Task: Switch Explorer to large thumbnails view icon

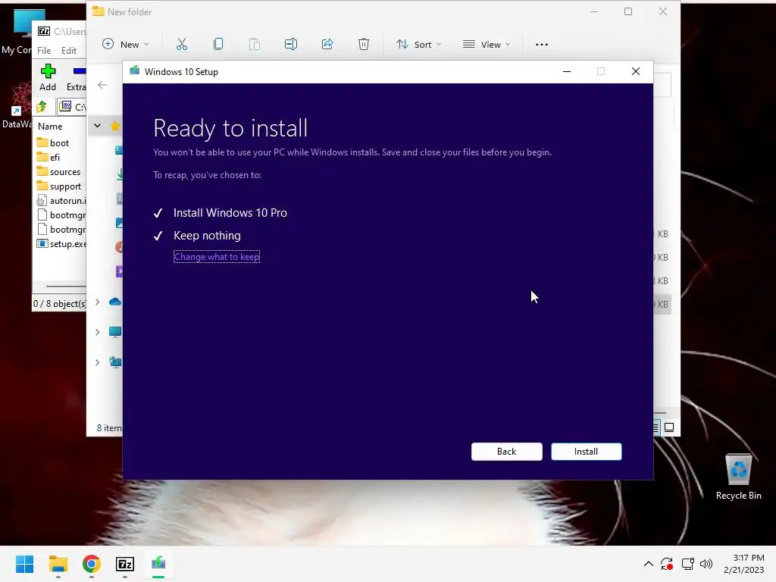Action: click(x=669, y=427)
